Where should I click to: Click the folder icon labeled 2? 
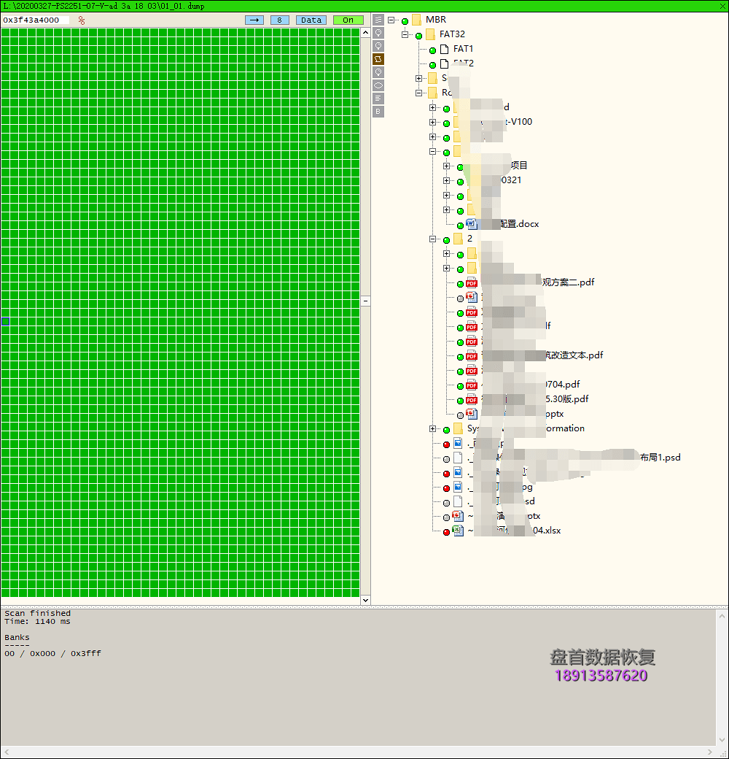458,239
